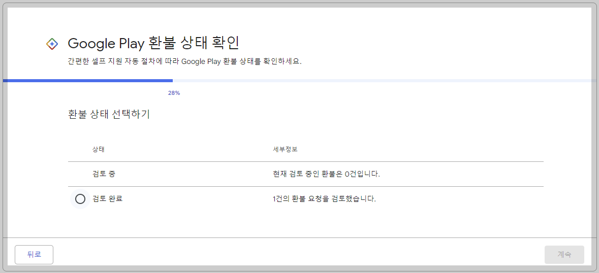Click the 검토 중 status row label
Screen dimensions: 599x273
(104, 174)
